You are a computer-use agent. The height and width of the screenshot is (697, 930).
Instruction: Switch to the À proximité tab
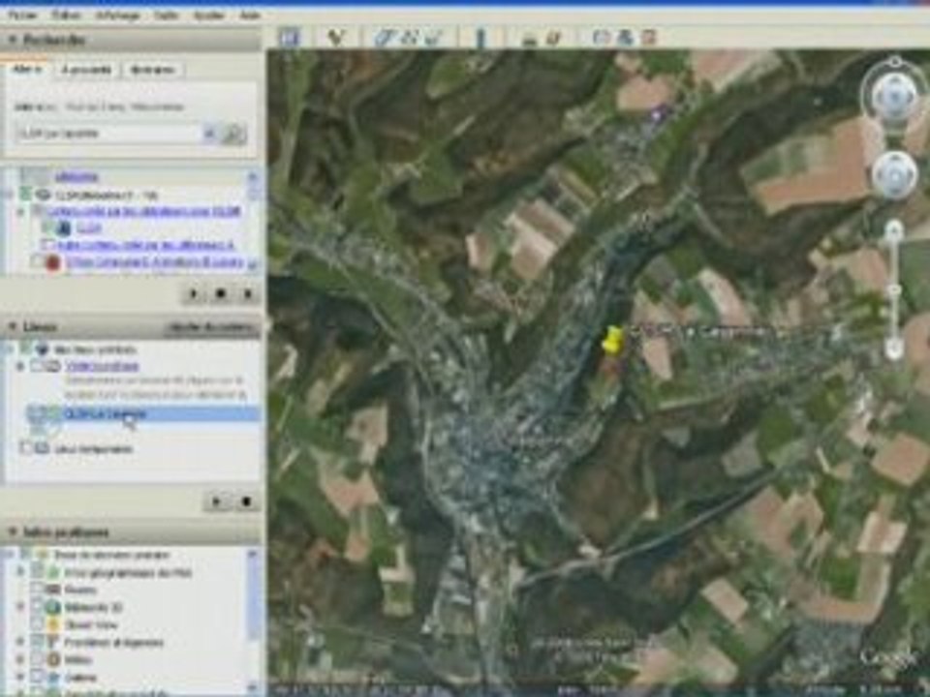pos(86,70)
